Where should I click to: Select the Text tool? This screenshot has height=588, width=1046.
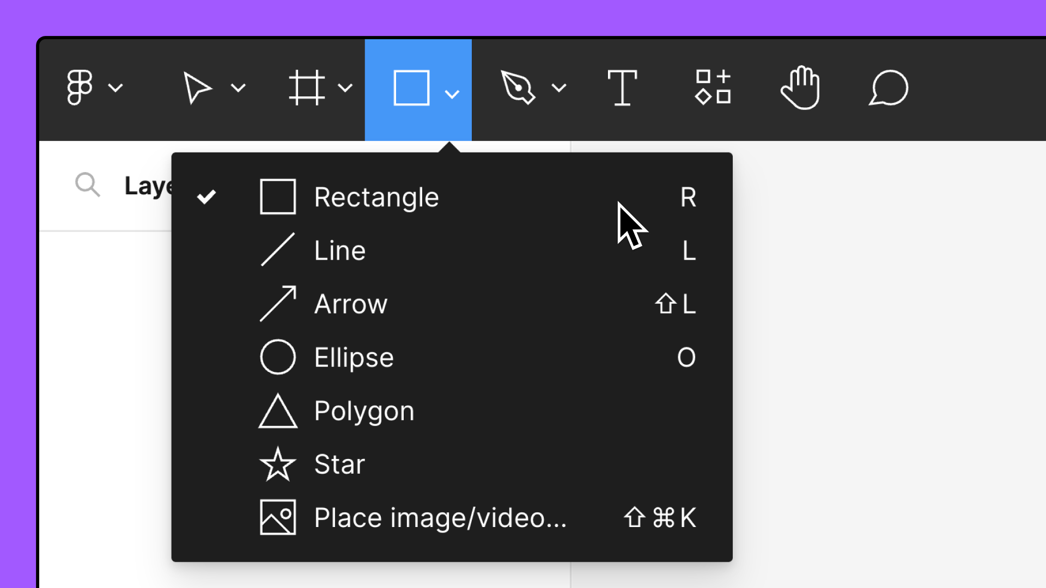[623, 88]
